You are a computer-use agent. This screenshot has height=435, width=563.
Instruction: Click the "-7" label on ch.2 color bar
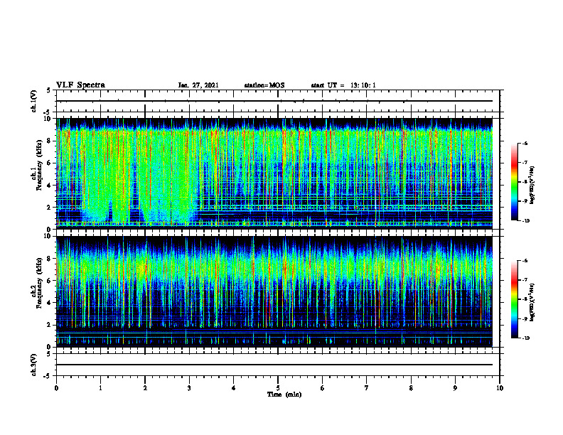tap(525, 280)
